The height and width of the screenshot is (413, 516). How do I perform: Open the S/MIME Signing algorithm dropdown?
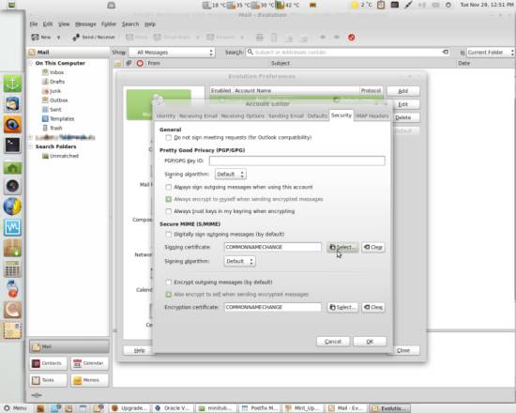[239, 261]
